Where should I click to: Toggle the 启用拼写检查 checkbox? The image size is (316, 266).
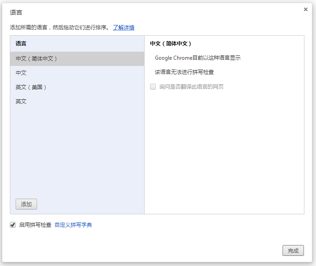coord(13,225)
